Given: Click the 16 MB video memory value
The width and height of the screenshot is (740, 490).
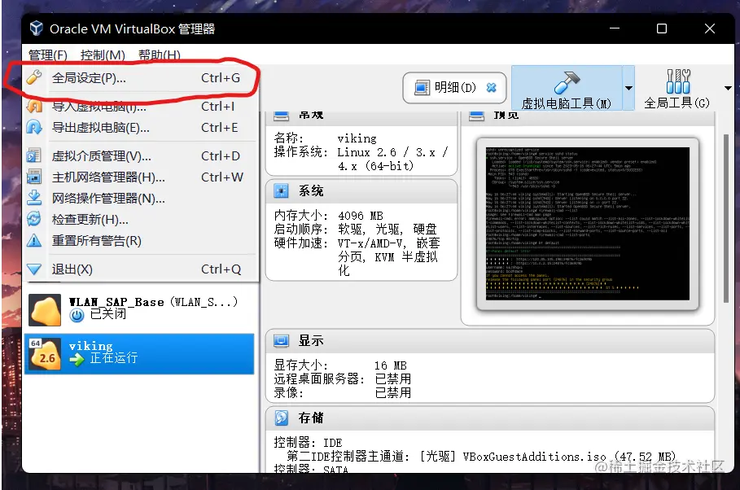Looking at the screenshot, I should (390, 365).
